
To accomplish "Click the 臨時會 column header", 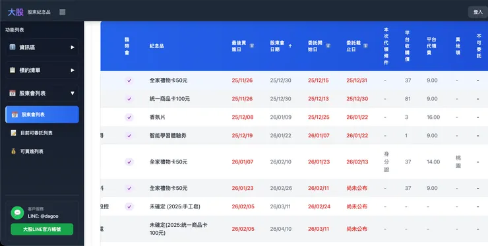I will tap(127, 46).
